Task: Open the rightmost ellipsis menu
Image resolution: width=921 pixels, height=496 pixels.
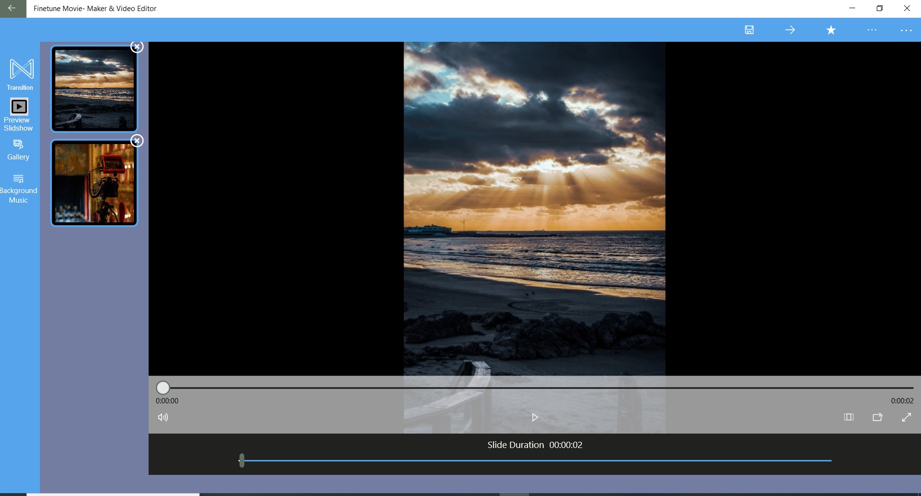Action: coord(906,30)
